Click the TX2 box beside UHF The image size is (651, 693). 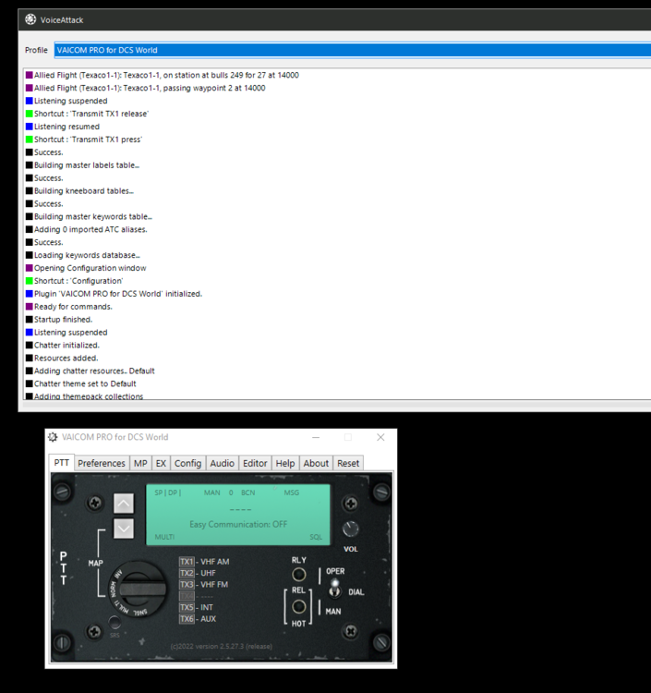(x=187, y=573)
